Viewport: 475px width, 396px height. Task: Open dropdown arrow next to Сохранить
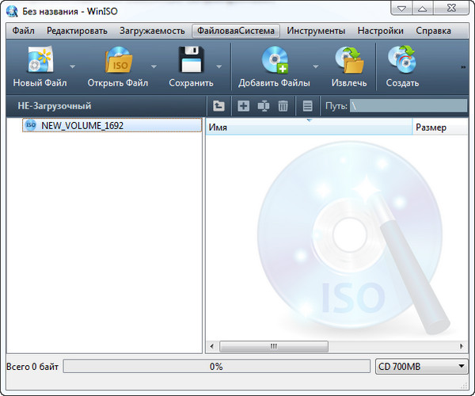pos(219,67)
